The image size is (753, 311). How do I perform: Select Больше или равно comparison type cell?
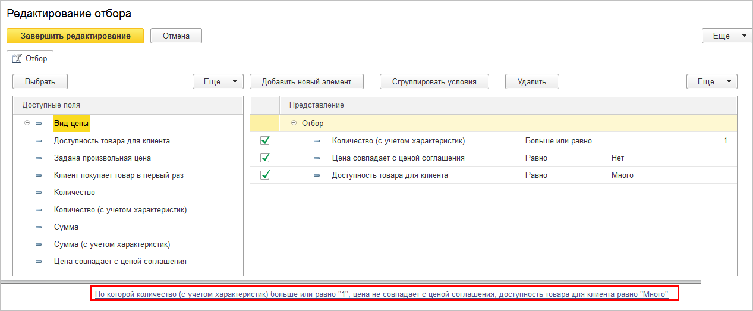[x=558, y=141]
